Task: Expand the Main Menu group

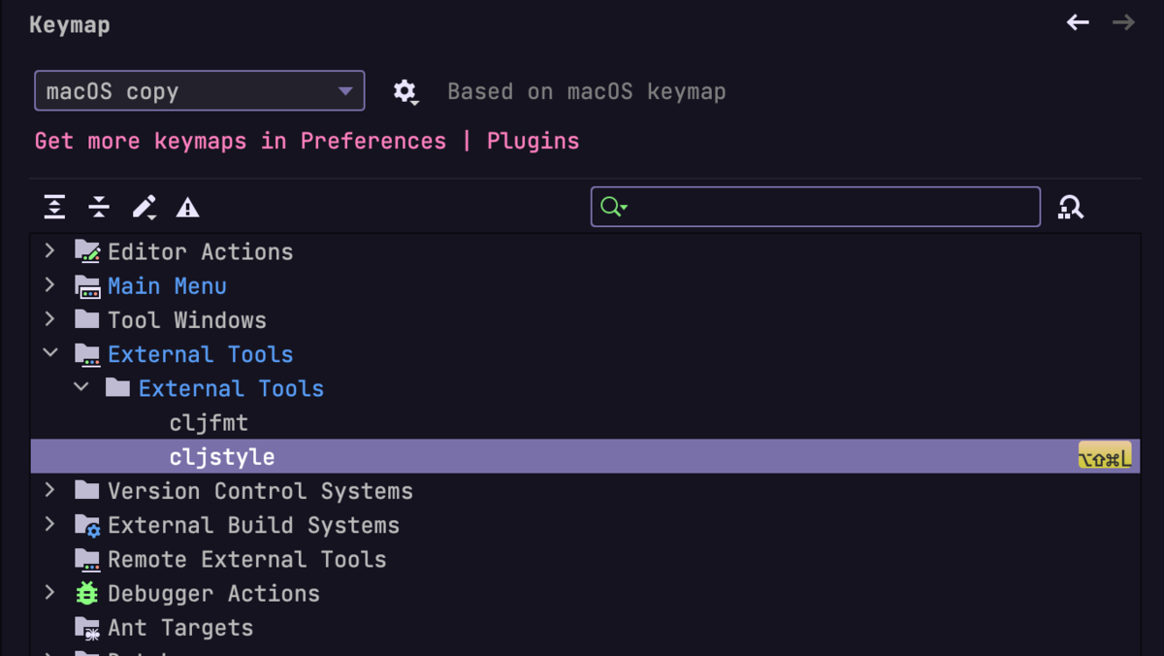Action: point(50,285)
